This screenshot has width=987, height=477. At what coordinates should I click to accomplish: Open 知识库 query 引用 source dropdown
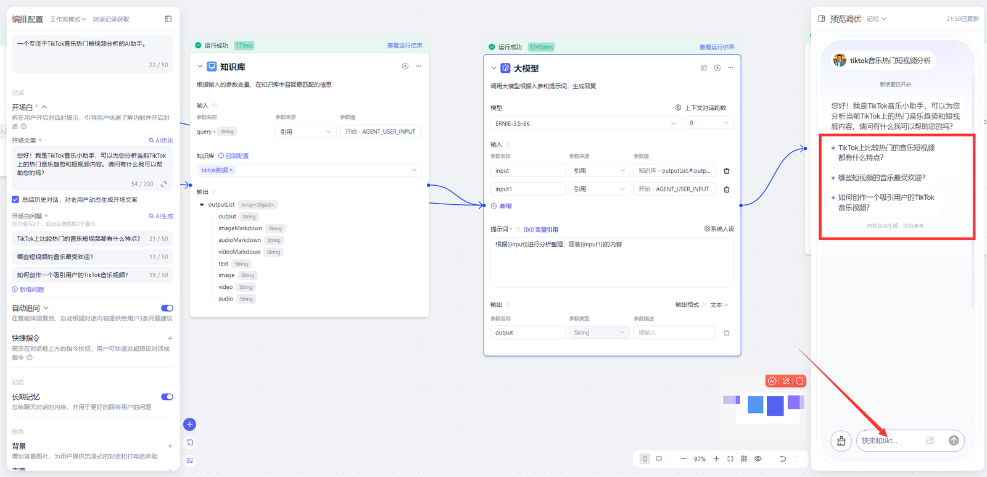point(305,131)
